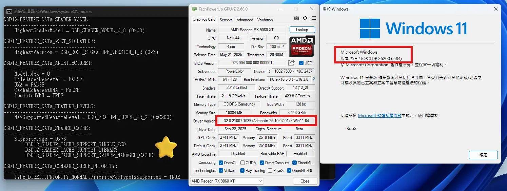Click the Driver Date field Sep 22, 2025

coord(235,129)
